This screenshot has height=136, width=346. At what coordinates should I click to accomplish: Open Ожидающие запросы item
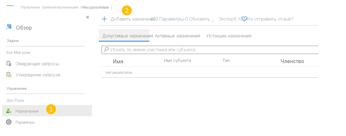pos(37,64)
